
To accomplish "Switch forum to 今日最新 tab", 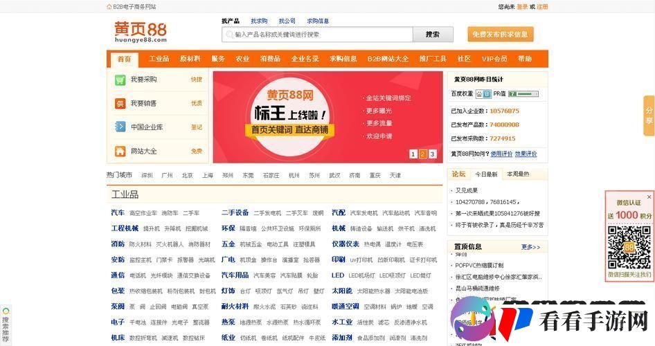I will (486, 174).
